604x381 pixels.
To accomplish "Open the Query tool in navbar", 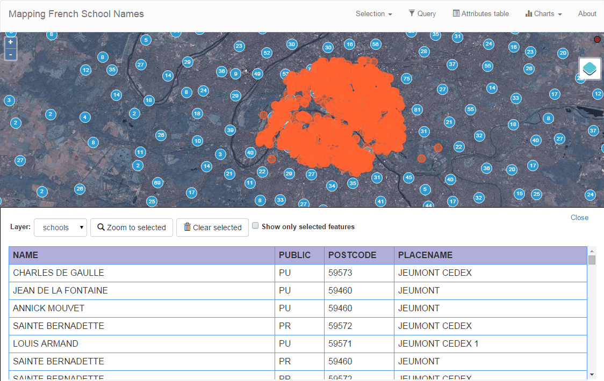I will (x=422, y=14).
